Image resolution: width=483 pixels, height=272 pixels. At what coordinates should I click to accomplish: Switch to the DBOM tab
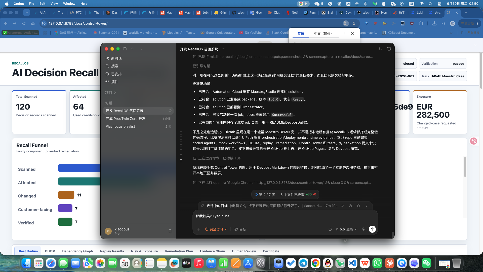click(50, 251)
